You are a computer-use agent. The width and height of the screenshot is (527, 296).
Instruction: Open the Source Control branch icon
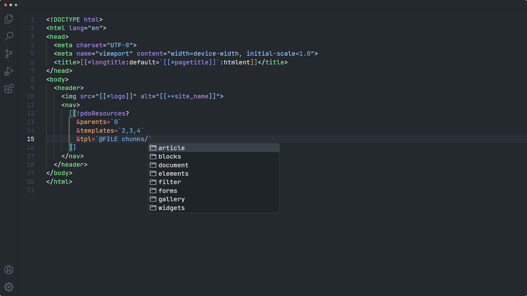pyautogui.click(x=9, y=54)
